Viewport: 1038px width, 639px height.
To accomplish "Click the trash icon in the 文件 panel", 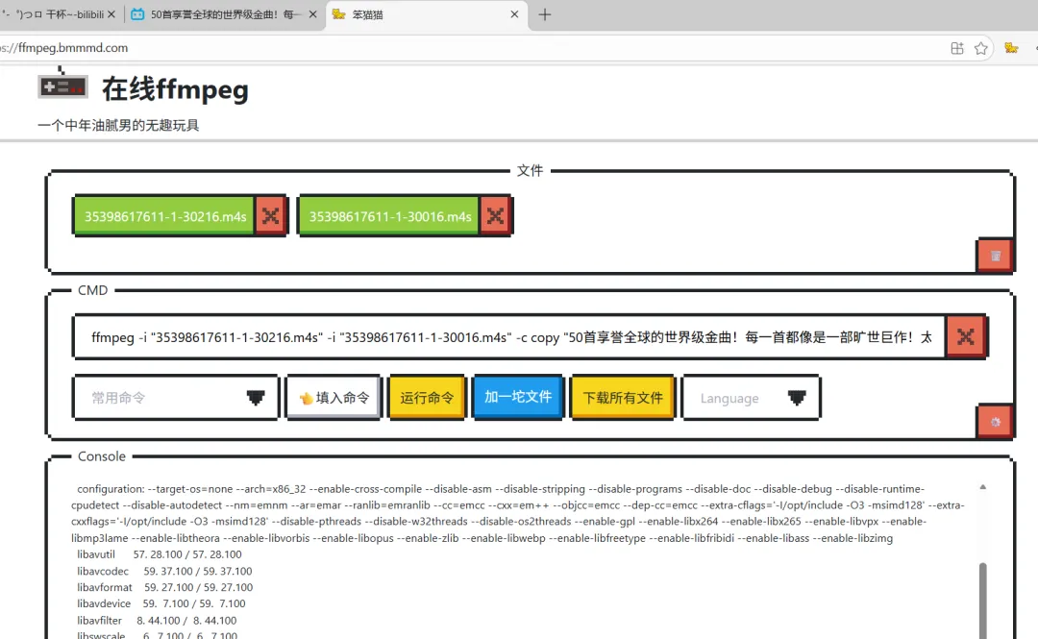I will pos(995,256).
